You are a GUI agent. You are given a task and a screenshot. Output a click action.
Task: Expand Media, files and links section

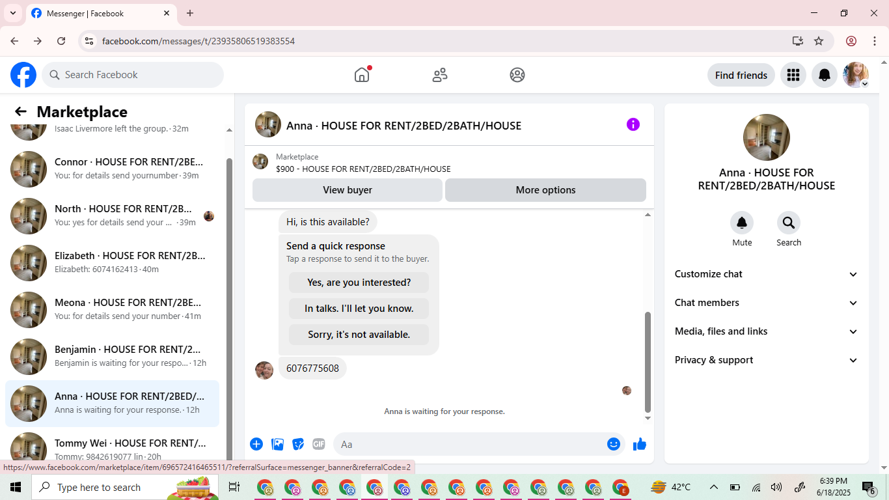(x=767, y=331)
